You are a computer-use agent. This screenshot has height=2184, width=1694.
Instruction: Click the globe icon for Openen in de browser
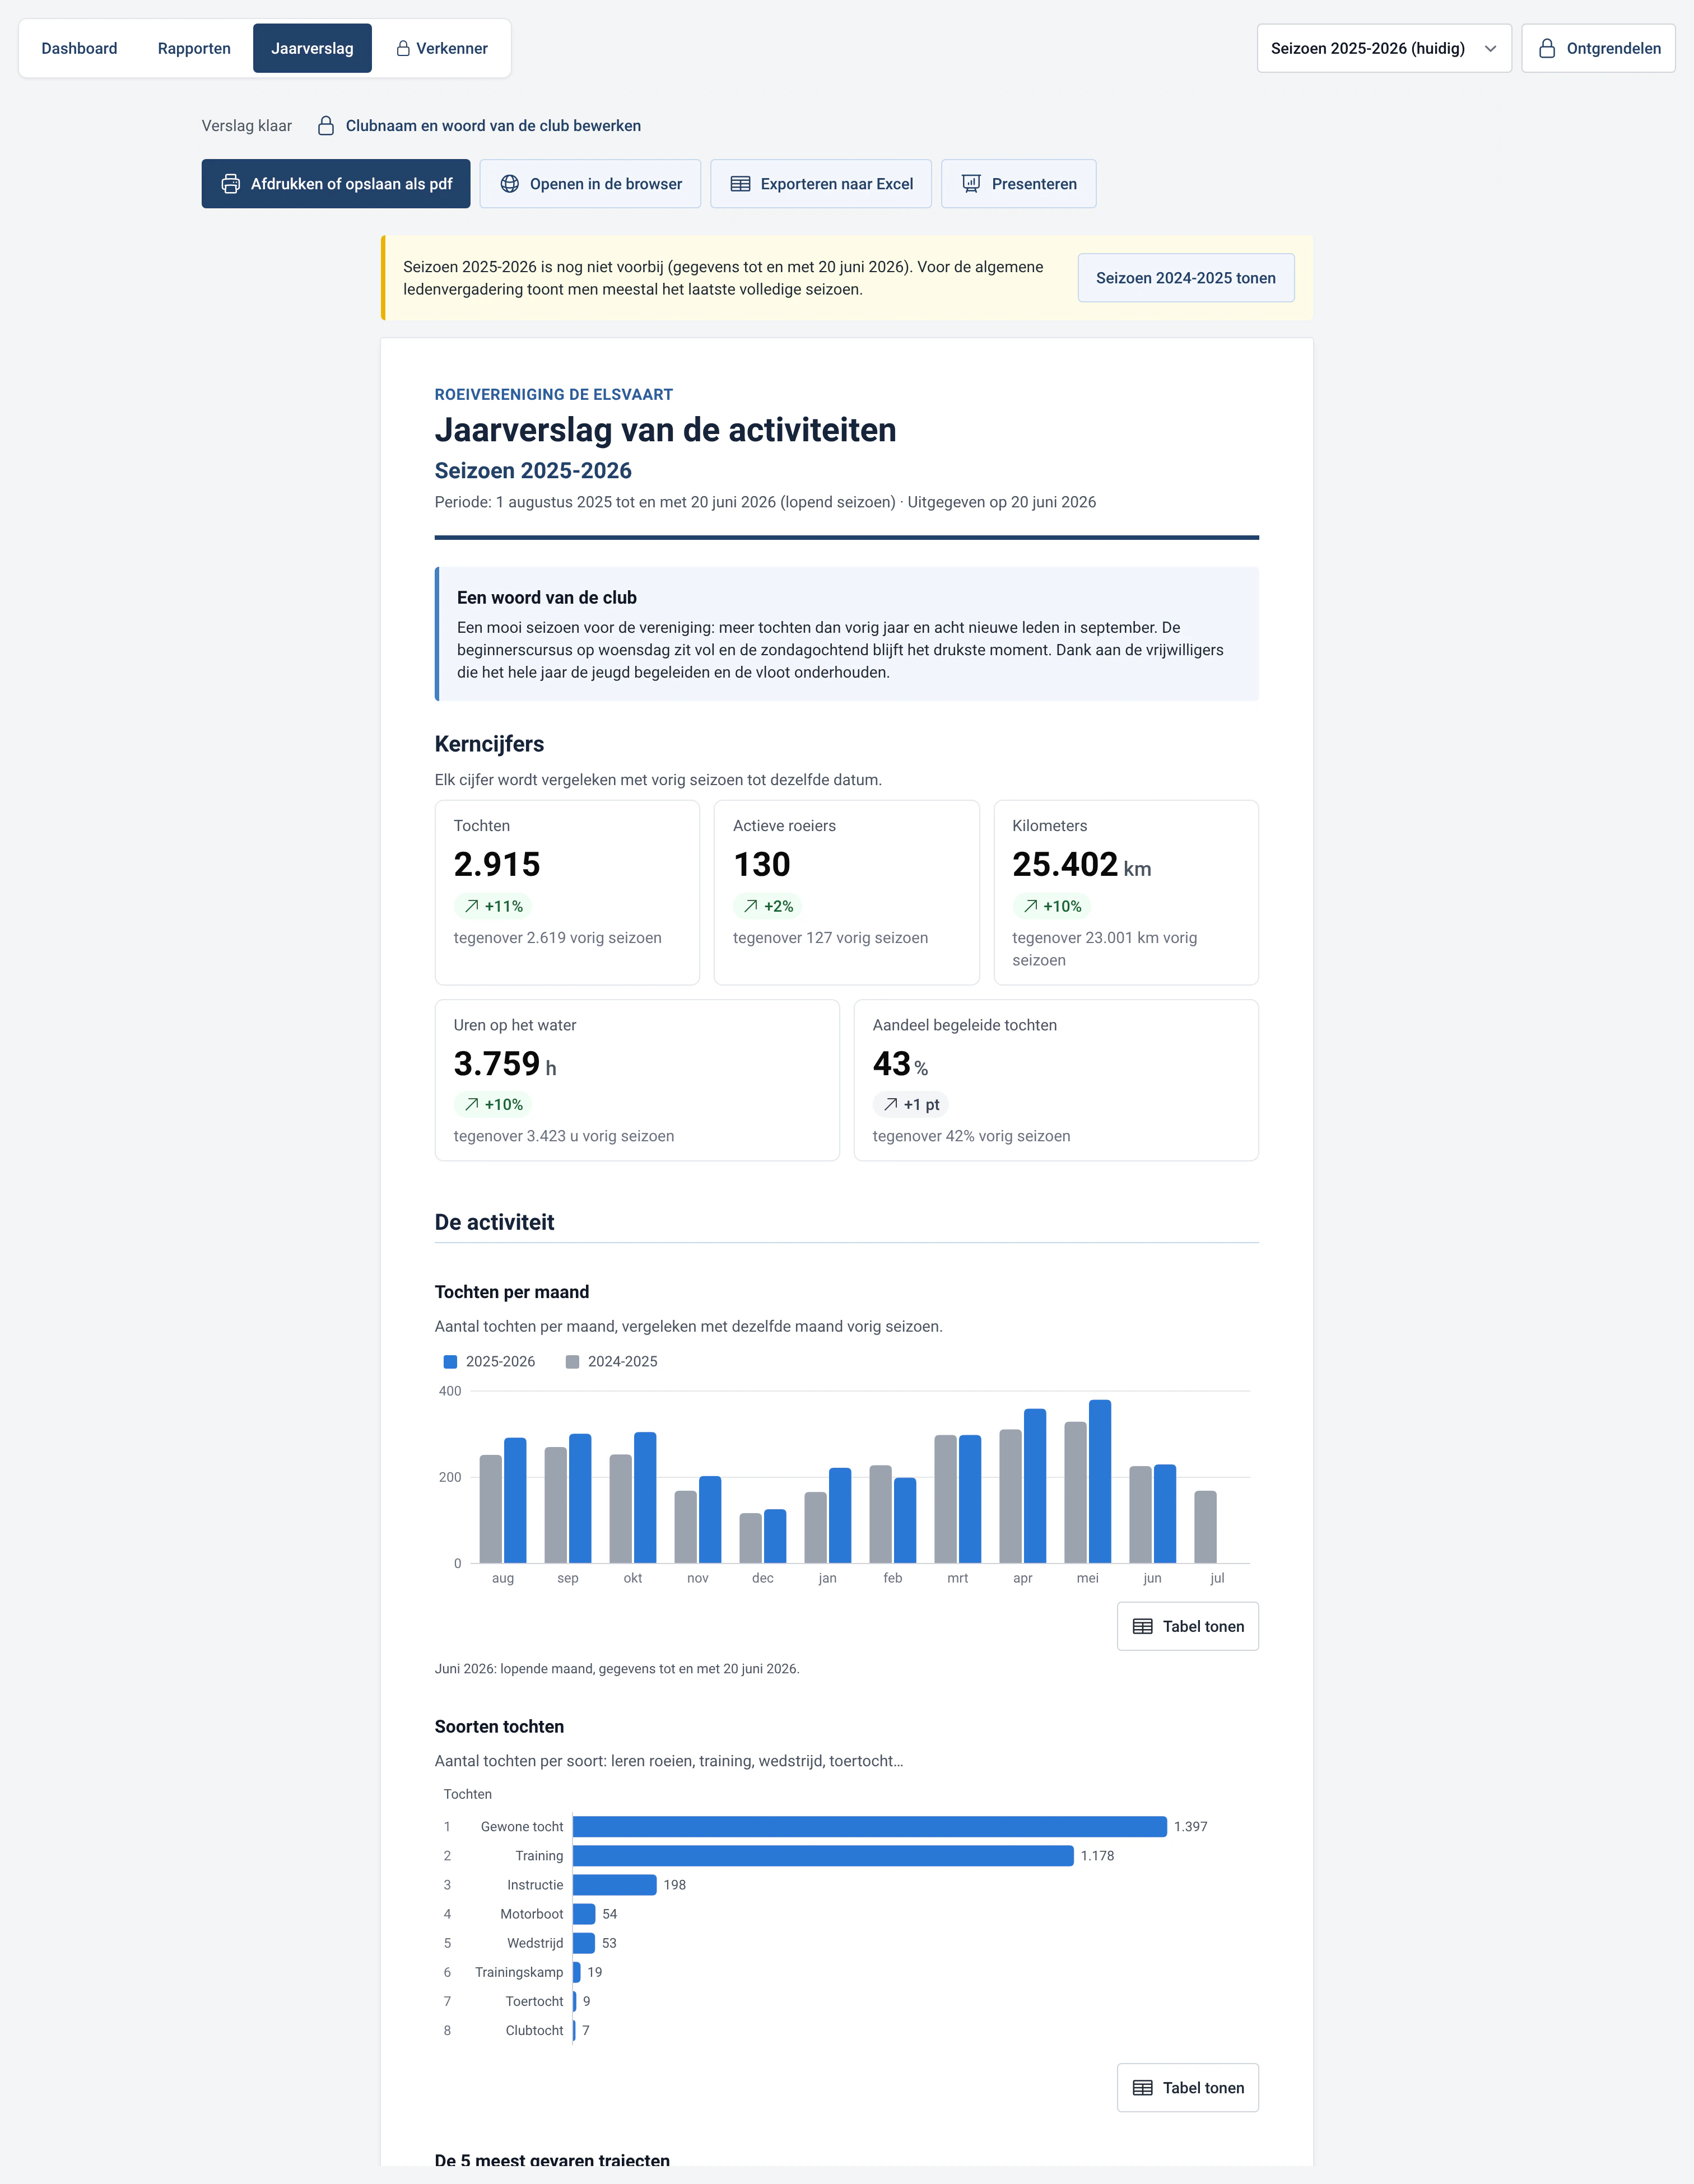(509, 184)
